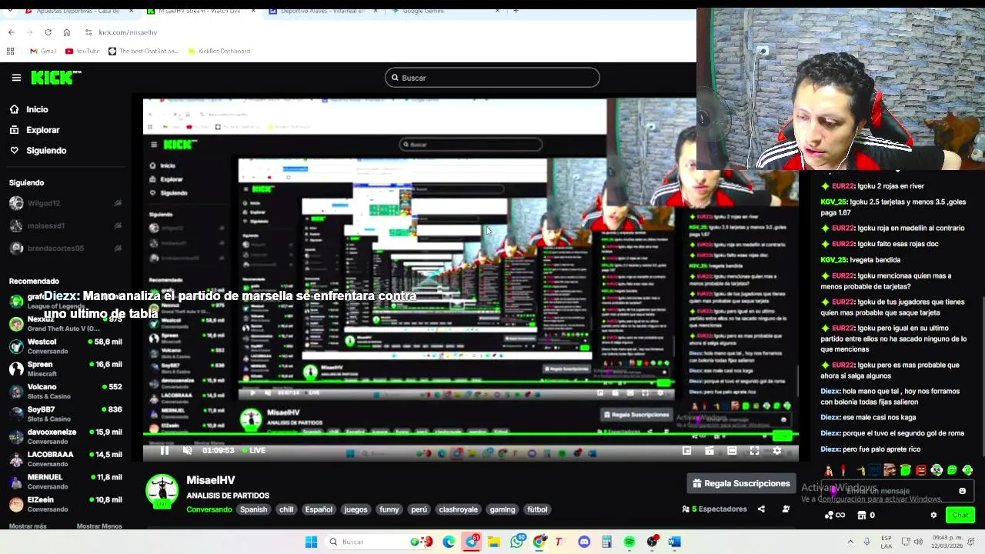Image resolution: width=985 pixels, height=554 pixels.
Task: Open KickBot Dashboard bookmark
Action: (218, 52)
